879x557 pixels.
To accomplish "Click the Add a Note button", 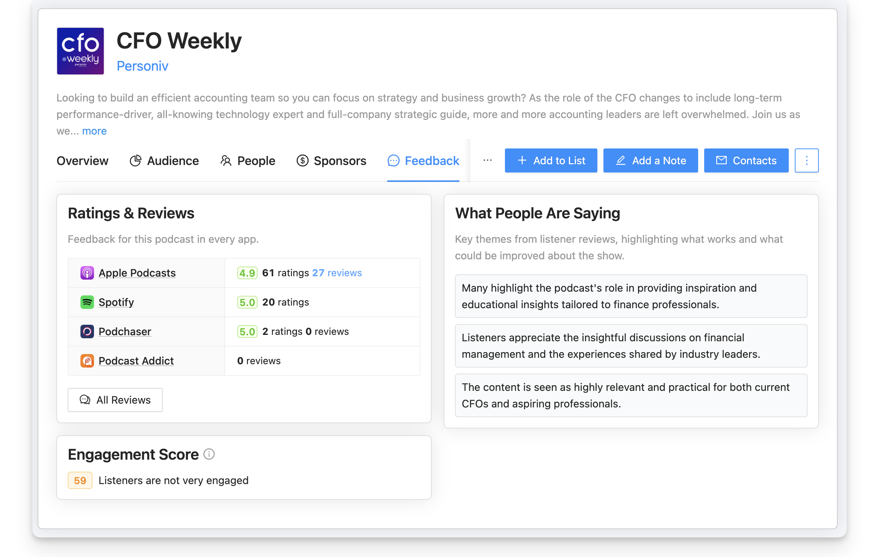I will click(x=650, y=160).
